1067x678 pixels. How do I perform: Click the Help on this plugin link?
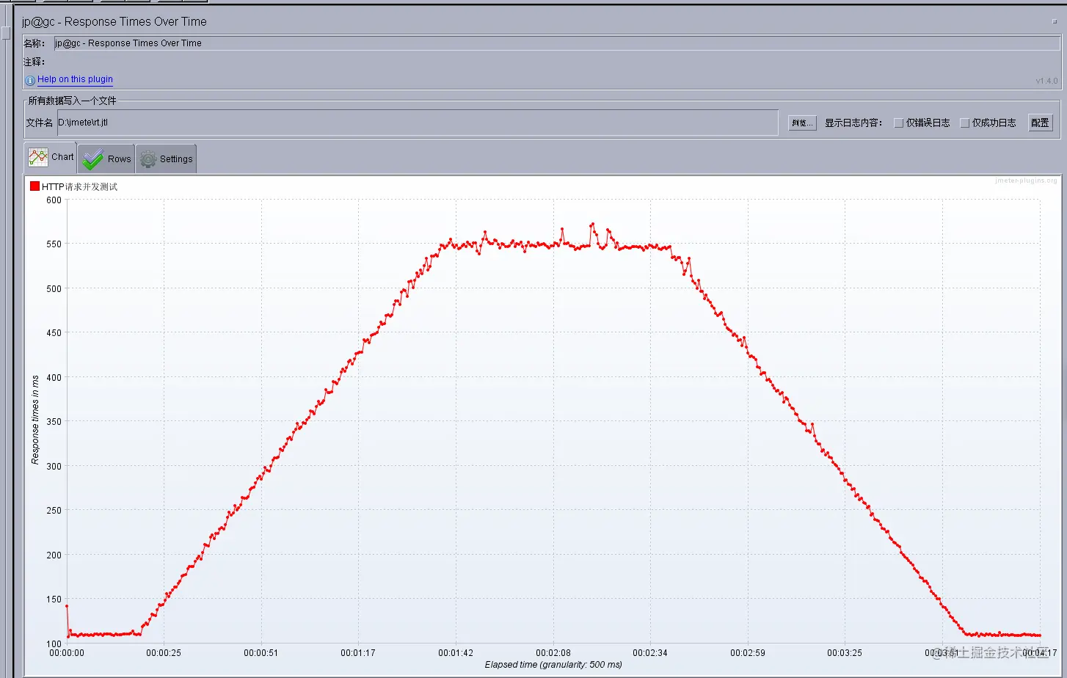[75, 79]
